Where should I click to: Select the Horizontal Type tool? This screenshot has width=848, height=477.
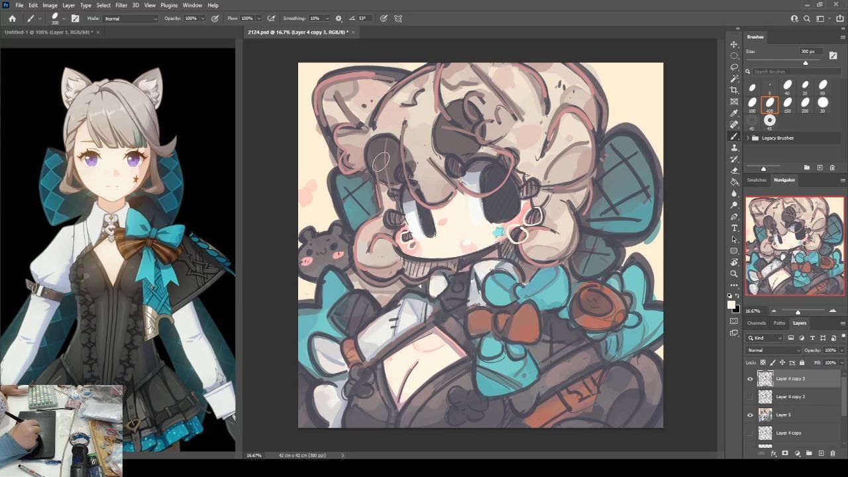pos(734,228)
